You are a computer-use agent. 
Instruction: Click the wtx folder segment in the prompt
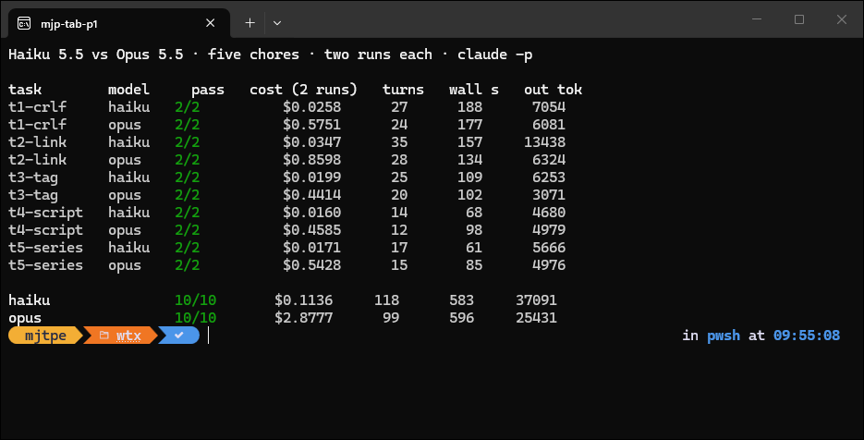[120, 336]
